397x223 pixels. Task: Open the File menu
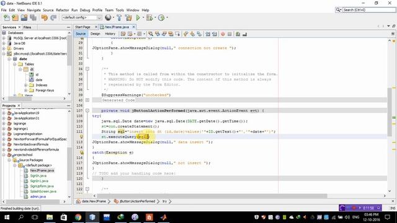(x=4, y=10)
